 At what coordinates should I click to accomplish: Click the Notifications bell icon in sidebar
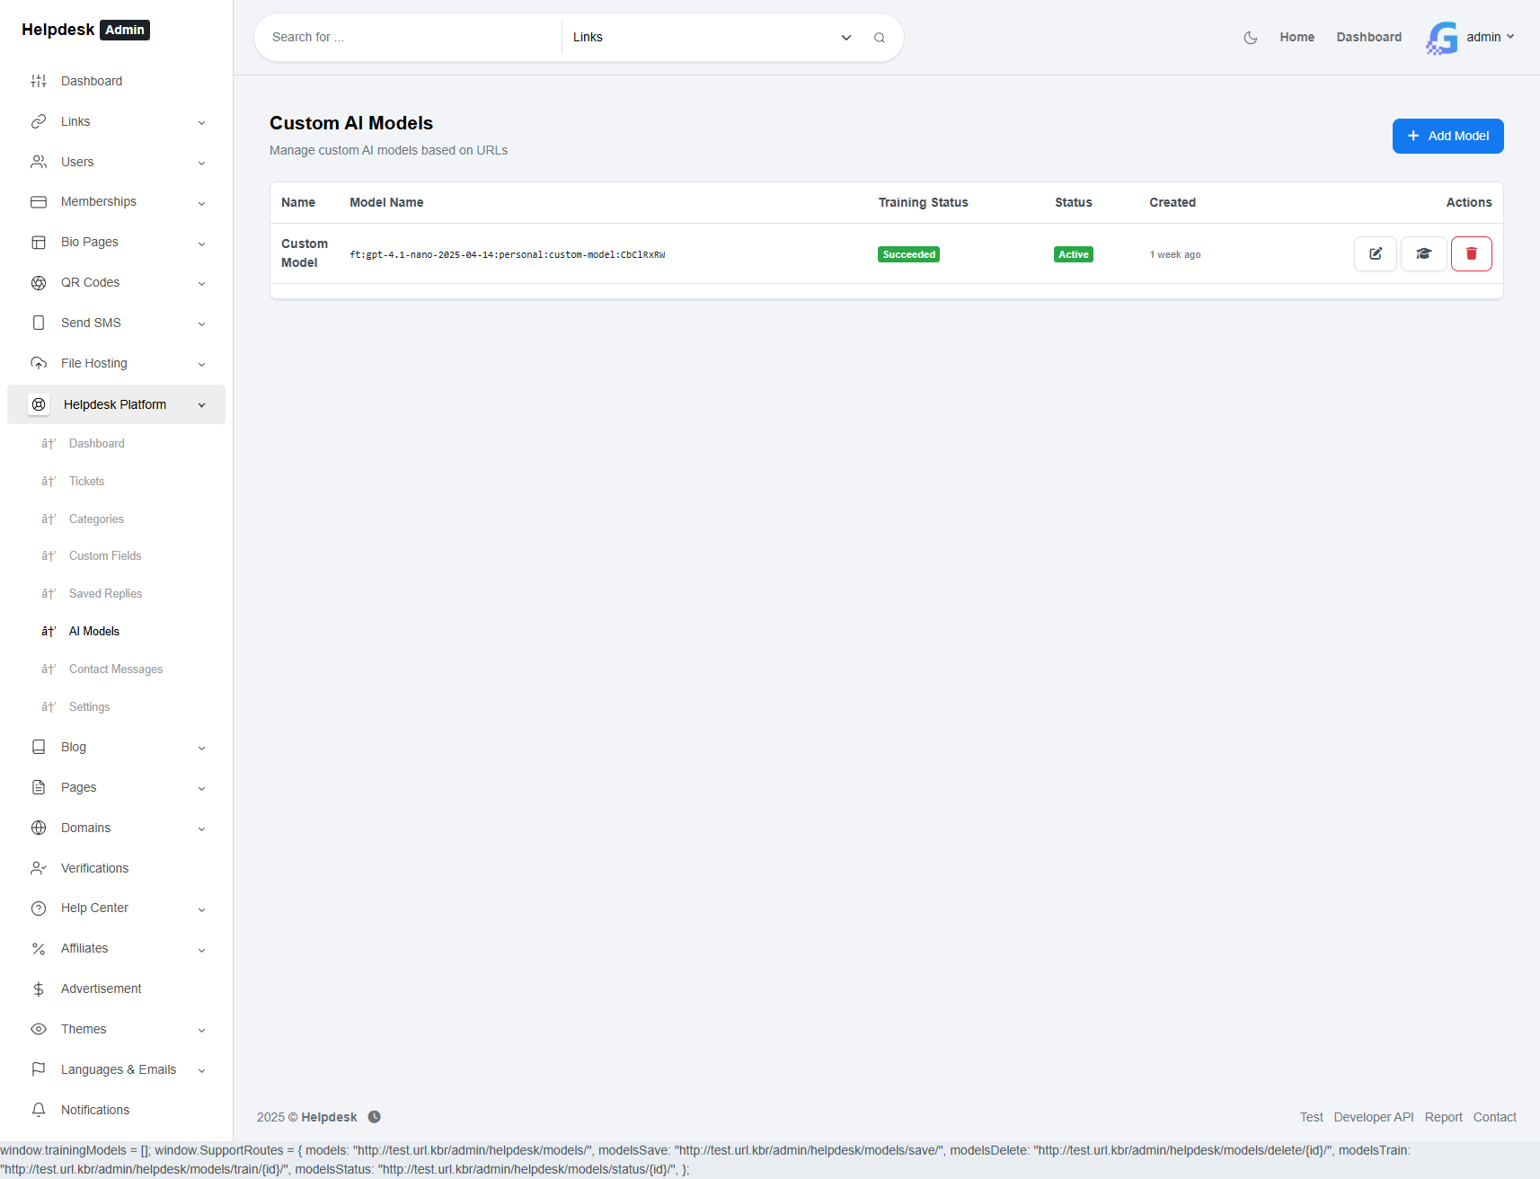coord(39,1110)
